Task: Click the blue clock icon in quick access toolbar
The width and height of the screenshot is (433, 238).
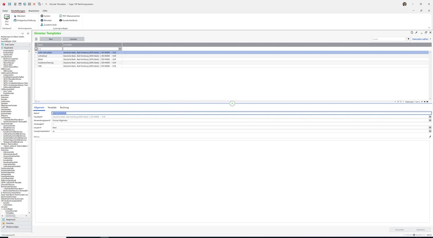Action: tap(25, 4)
